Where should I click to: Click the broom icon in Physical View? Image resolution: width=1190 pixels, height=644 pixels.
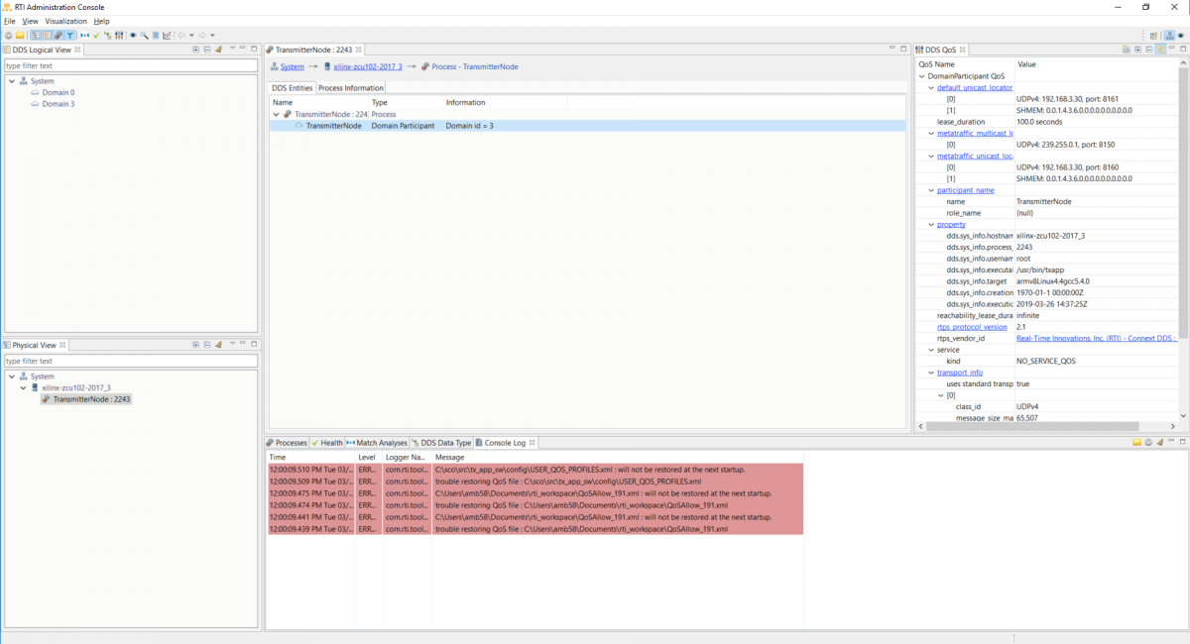pos(218,345)
